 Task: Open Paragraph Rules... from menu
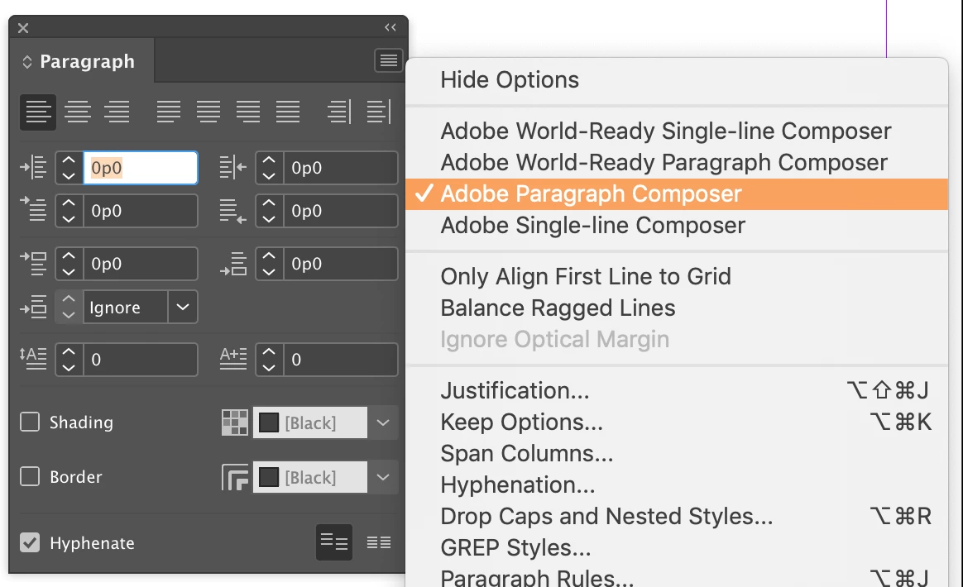tap(677, 576)
